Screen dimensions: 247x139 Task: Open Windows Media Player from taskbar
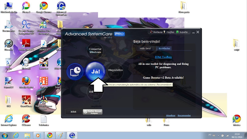pos(38,135)
